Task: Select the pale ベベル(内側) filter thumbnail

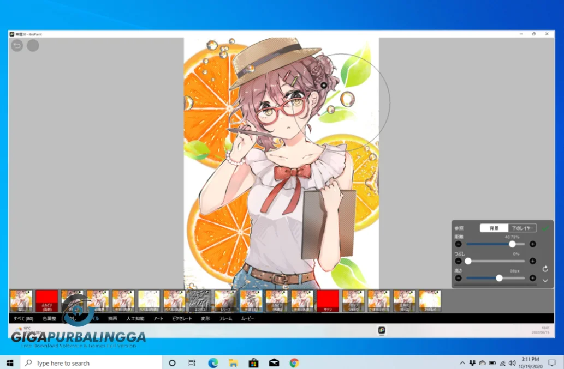Action: point(149,301)
